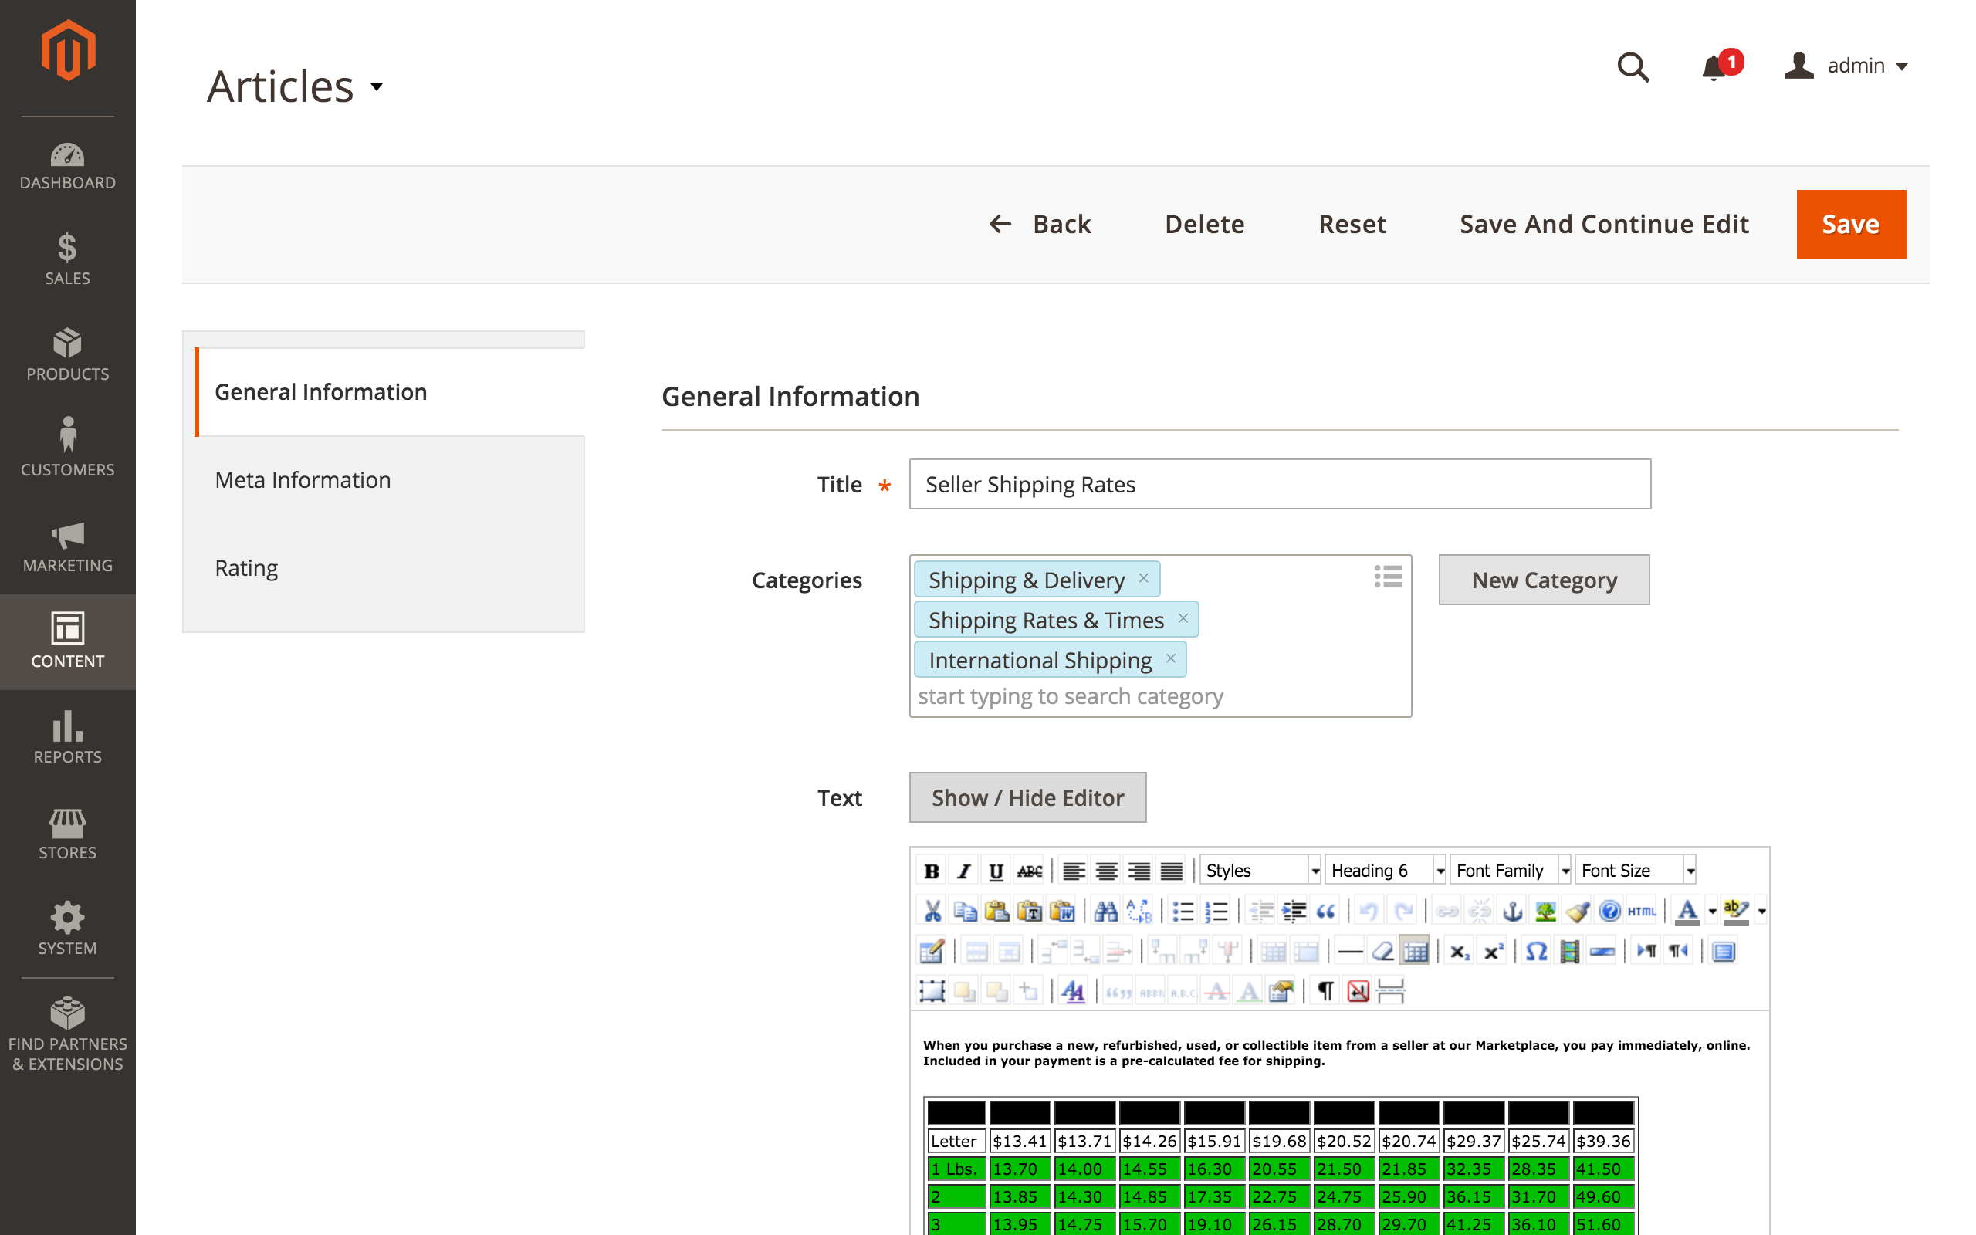Select the strikethrough formatting icon
The width and height of the screenshot is (1976, 1235).
pyautogui.click(x=1028, y=870)
